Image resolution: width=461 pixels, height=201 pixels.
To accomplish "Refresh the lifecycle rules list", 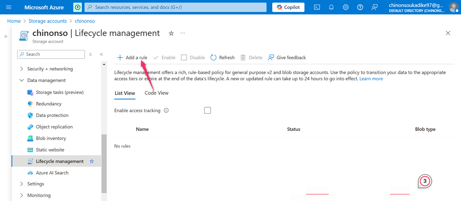I will tap(223, 58).
